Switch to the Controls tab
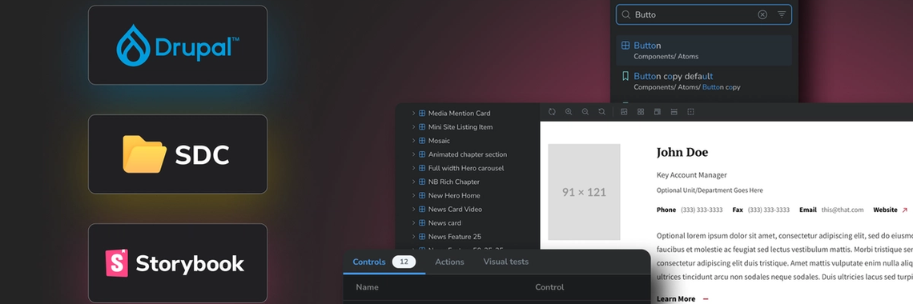This screenshot has width=913, height=304. (x=369, y=262)
